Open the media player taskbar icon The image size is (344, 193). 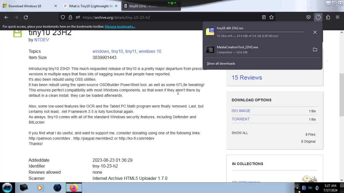pyautogui.click(x=40, y=188)
